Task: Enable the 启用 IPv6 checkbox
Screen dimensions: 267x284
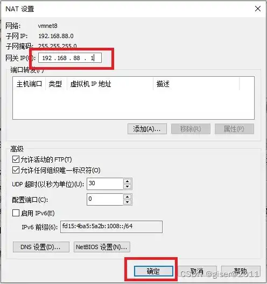Action: (x=16, y=213)
